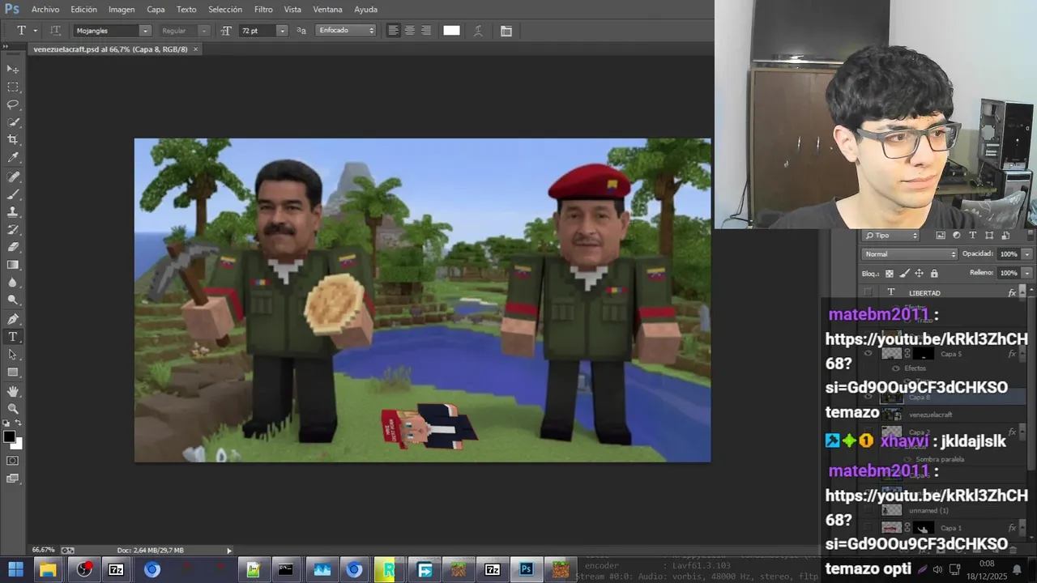Select the Clone Stamp tool
Image resolution: width=1037 pixels, height=583 pixels.
click(13, 212)
